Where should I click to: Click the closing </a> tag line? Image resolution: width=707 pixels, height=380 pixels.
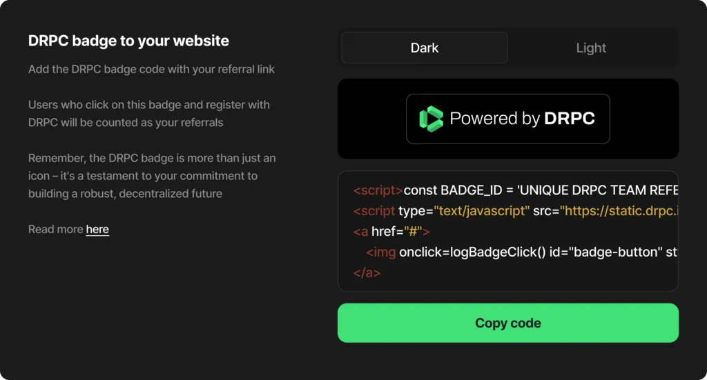pyautogui.click(x=367, y=273)
